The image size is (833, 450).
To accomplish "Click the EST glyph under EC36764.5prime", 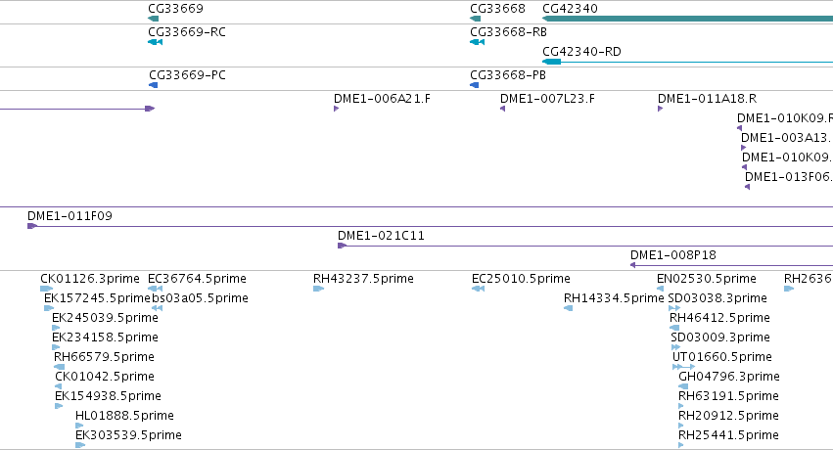I will coord(155,289).
